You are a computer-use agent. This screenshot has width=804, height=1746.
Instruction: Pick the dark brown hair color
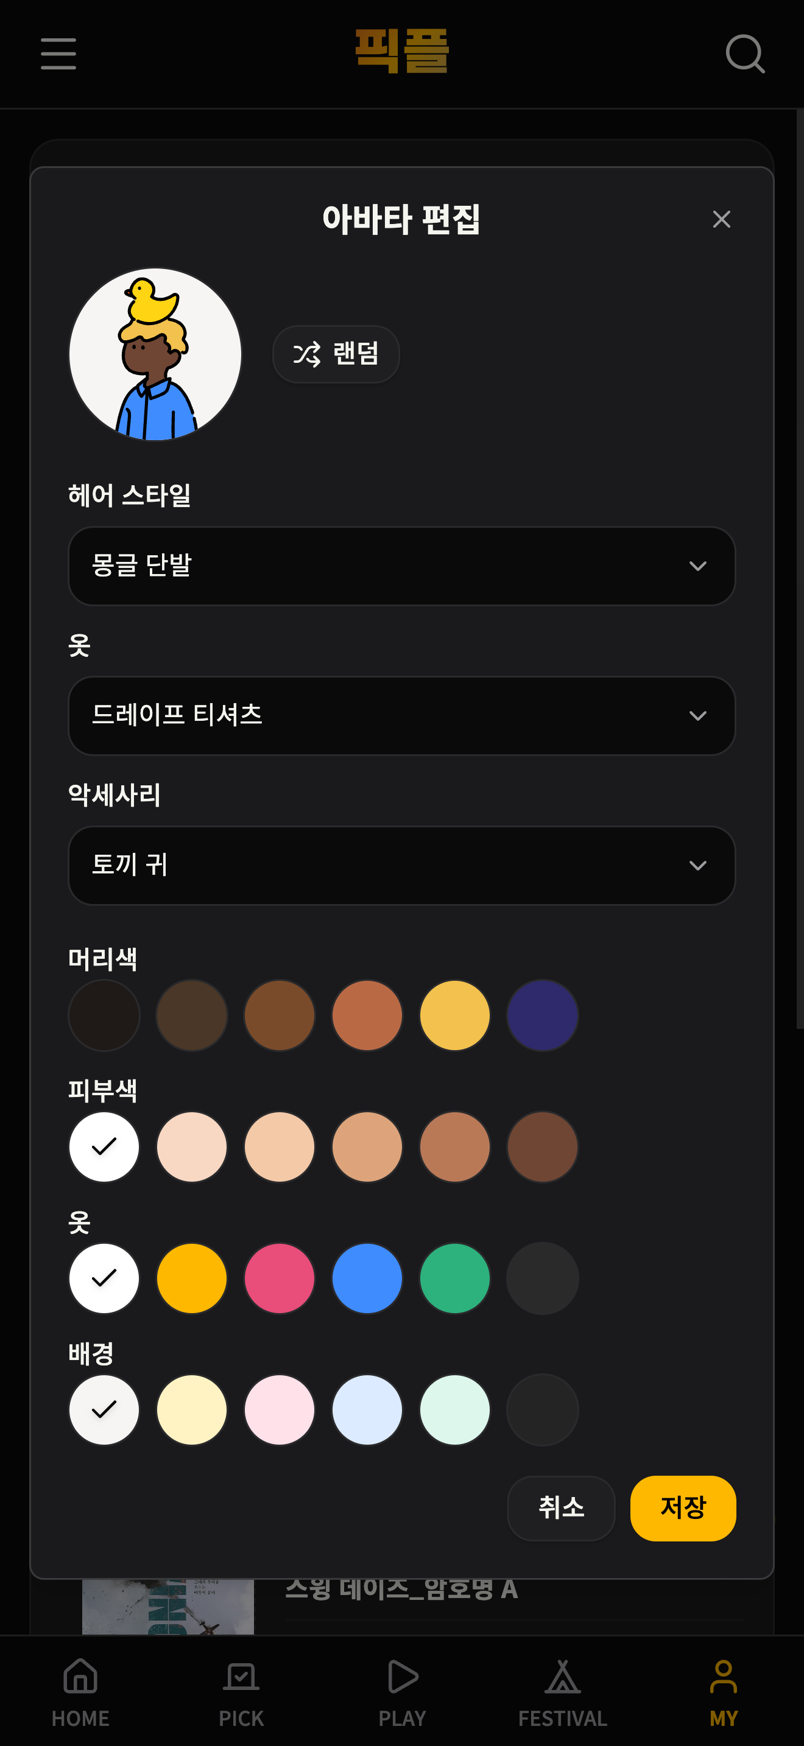tap(192, 1015)
